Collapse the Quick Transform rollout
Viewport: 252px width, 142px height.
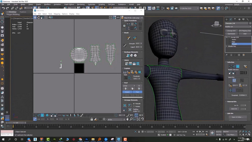[130, 21]
